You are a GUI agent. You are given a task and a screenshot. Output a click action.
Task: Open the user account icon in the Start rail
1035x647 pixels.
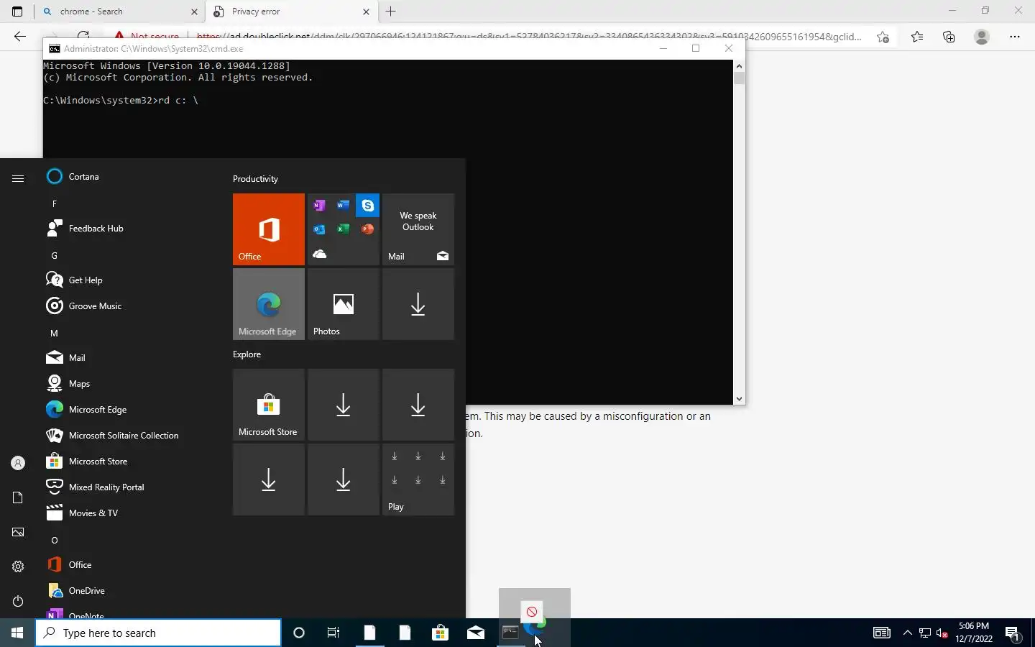tap(18, 464)
